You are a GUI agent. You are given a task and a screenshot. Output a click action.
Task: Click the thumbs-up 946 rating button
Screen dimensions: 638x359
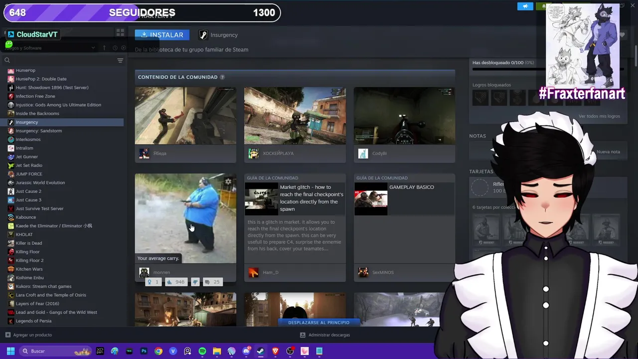[175, 282]
